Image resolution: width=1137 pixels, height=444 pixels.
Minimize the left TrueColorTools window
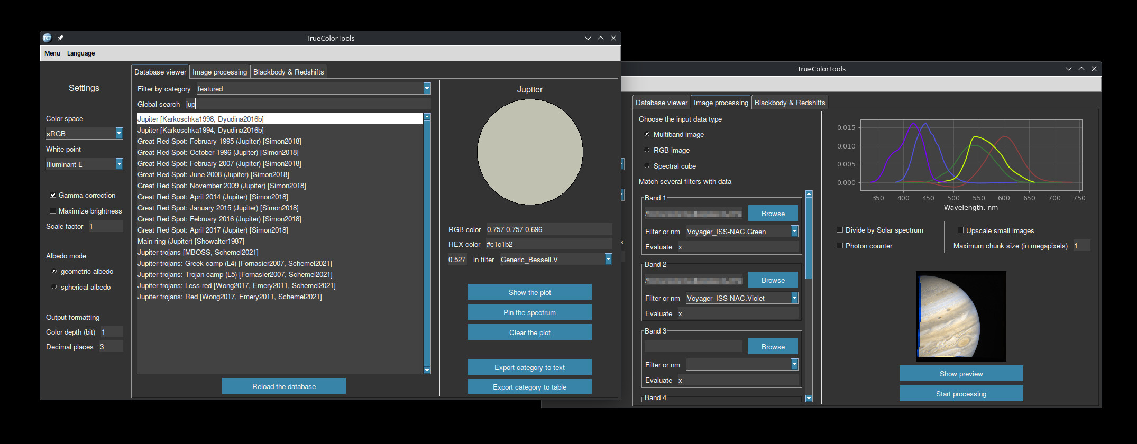pyautogui.click(x=588, y=38)
